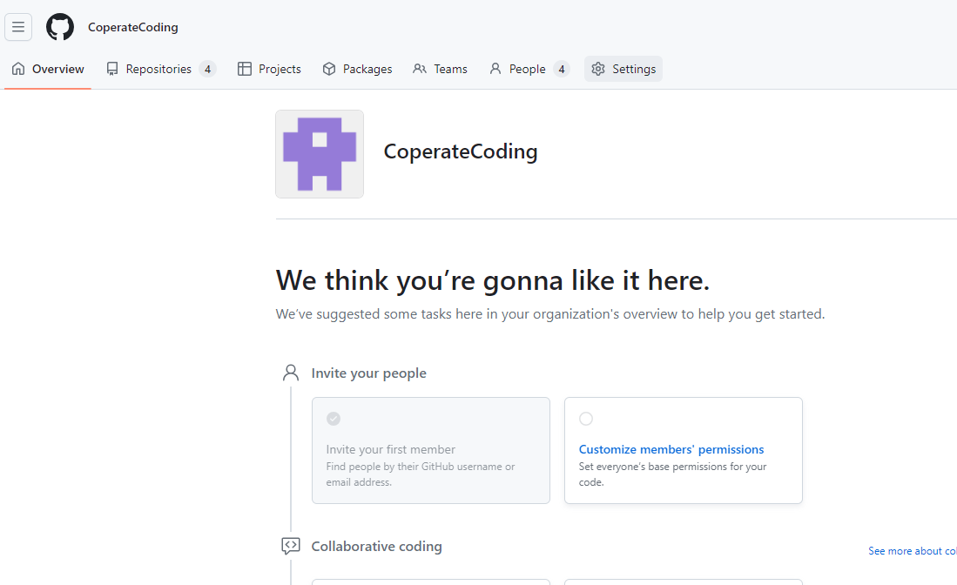This screenshot has width=957, height=585.
Task: Select the Overview tab
Action: point(48,69)
